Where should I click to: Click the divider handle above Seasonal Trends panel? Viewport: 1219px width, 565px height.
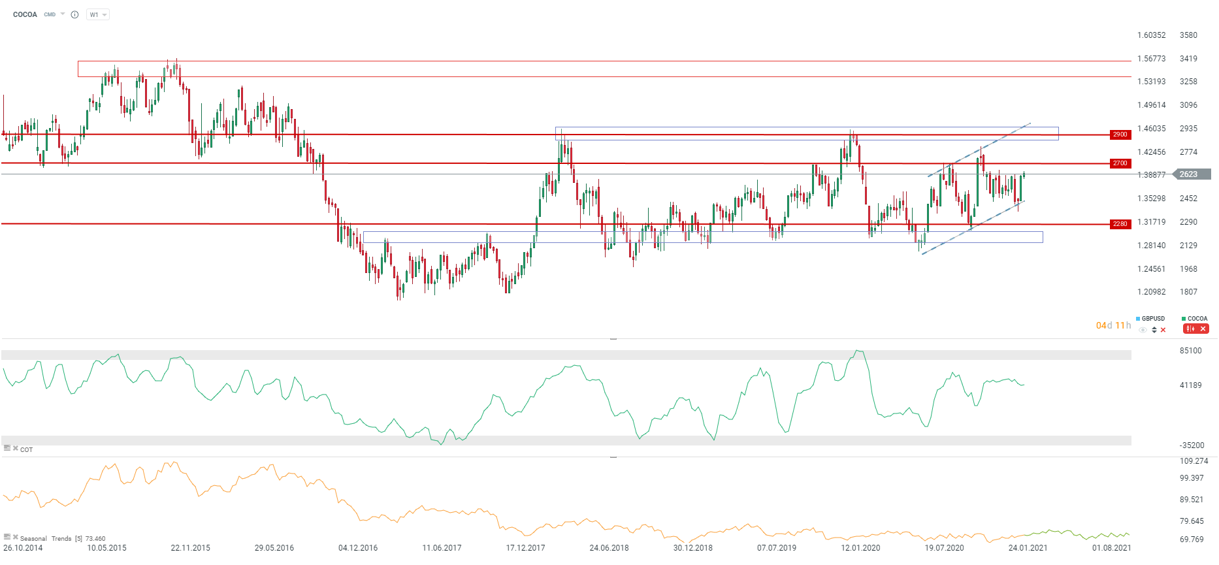pyautogui.click(x=613, y=457)
